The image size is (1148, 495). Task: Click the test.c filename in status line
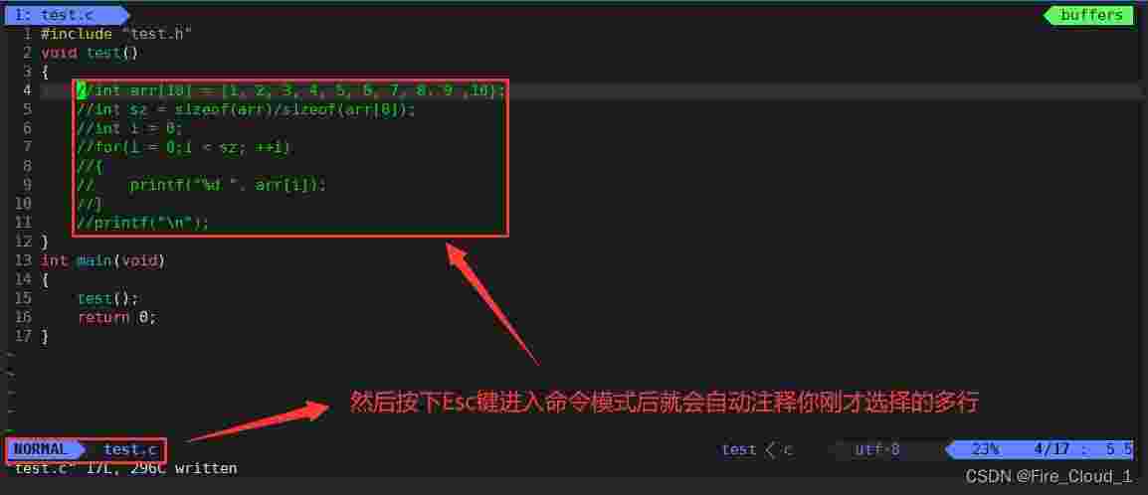click(x=129, y=449)
